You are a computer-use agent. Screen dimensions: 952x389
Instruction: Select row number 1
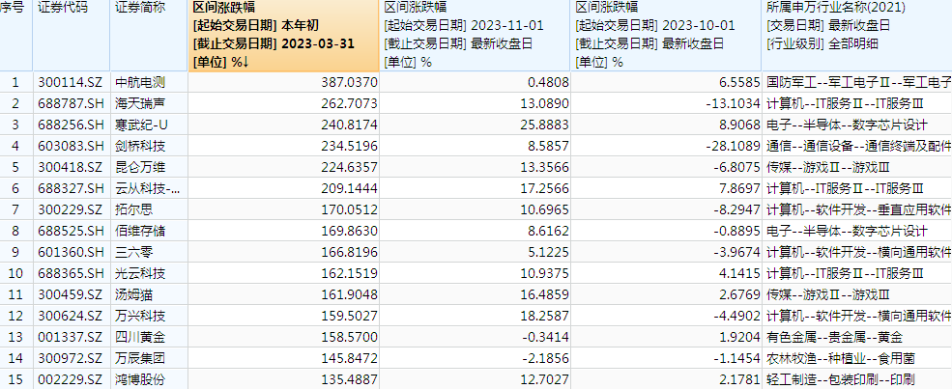pos(16,82)
